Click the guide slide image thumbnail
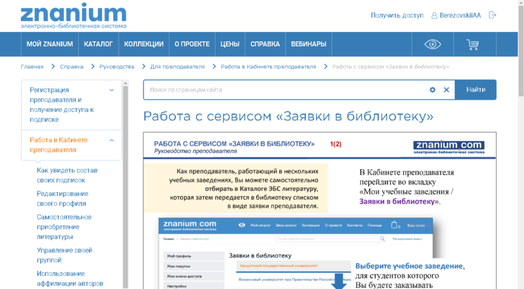Screen dimensions: 524x289 [320, 211]
